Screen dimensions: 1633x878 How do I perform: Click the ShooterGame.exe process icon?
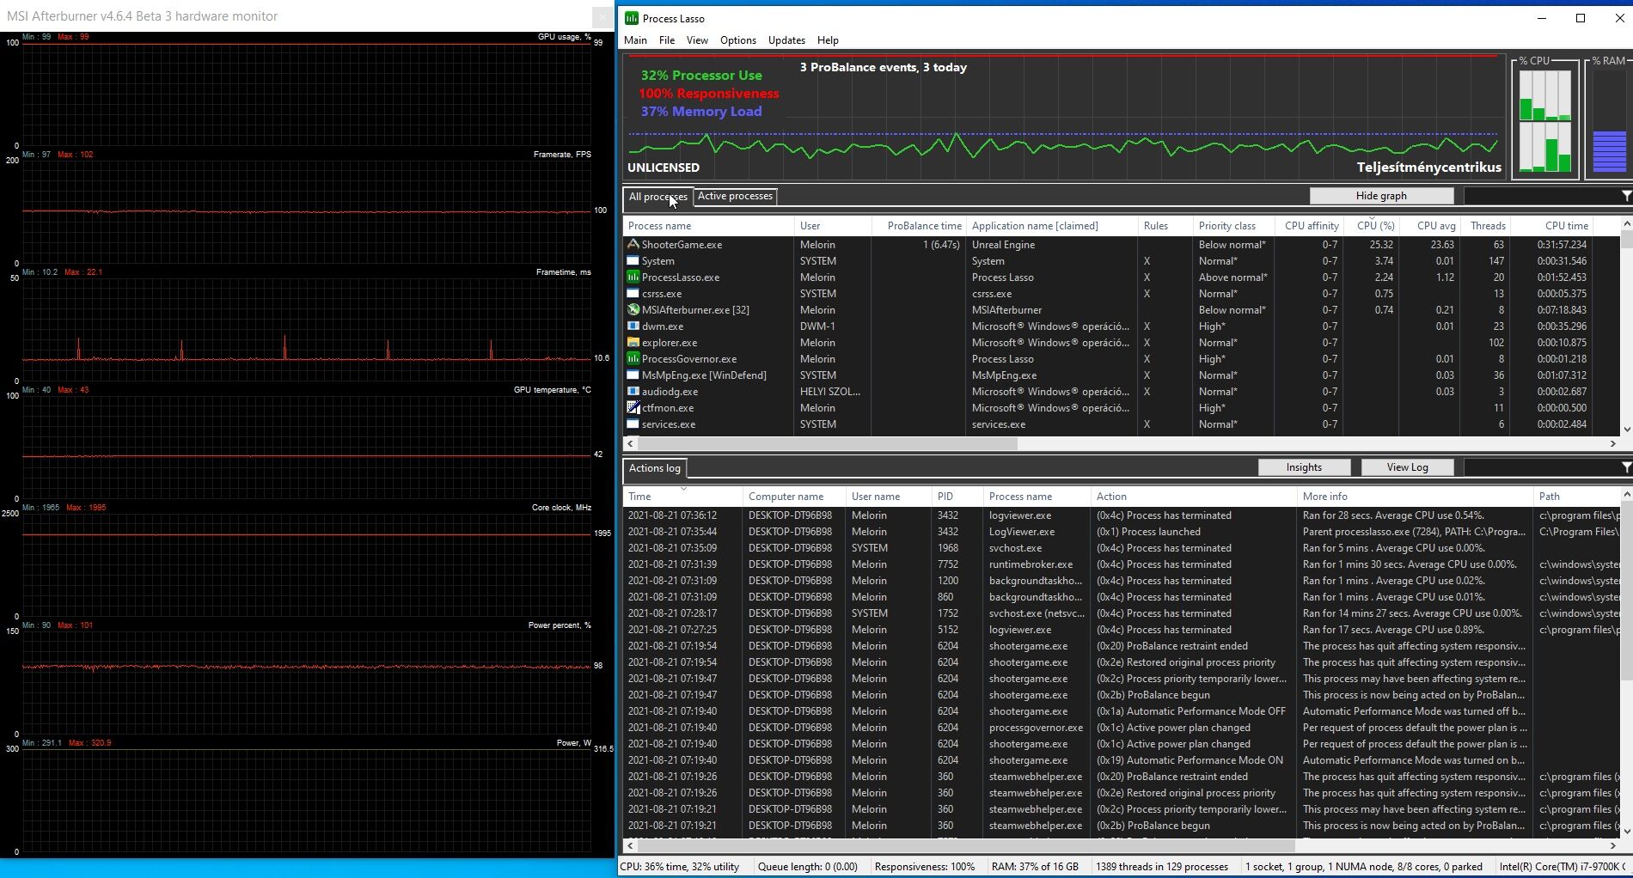[633, 245]
